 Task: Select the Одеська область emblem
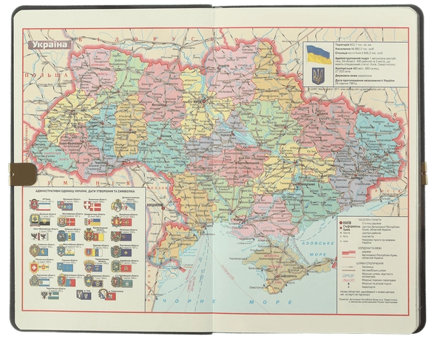pyautogui.click(x=88, y=252)
